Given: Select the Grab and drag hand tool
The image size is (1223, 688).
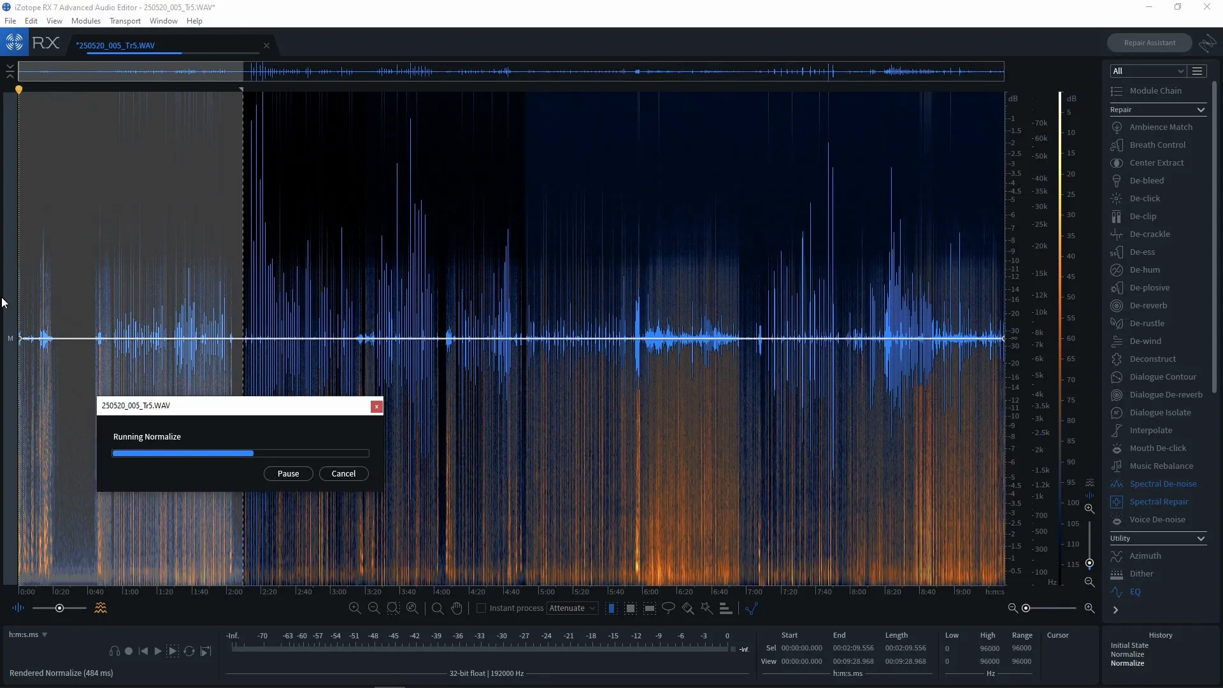Looking at the screenshot, I should point(457,608).
